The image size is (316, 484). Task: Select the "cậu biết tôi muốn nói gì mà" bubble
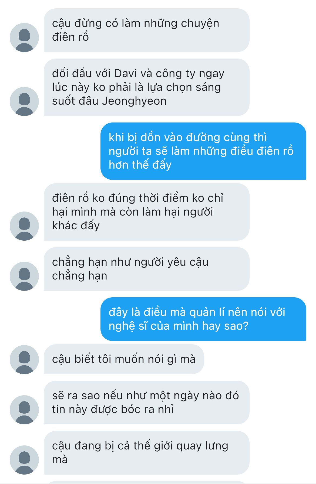pos(124,359)
